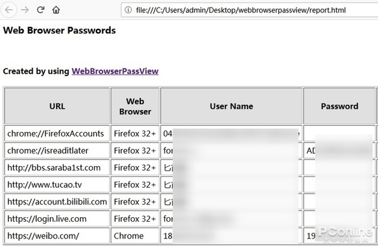The height and width of the screenshot is (247, 378).
Task: Go to the browser home page icon
Action: (56, 10)
